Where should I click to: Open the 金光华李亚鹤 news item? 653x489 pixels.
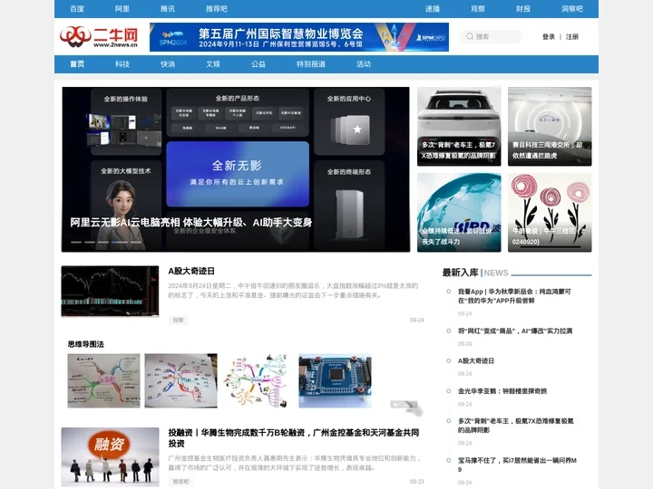coord(502,391)
